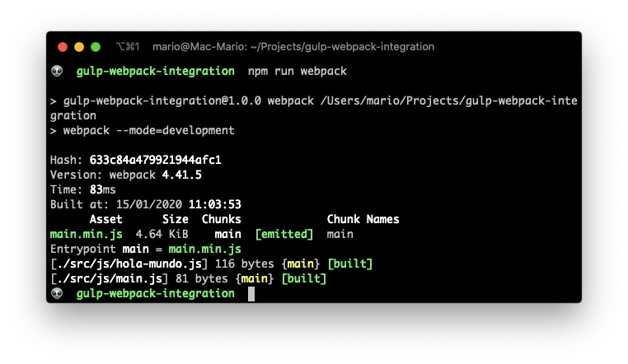Click the date 15/01/2020
The image size is (628, 364).
click(149, 204)
